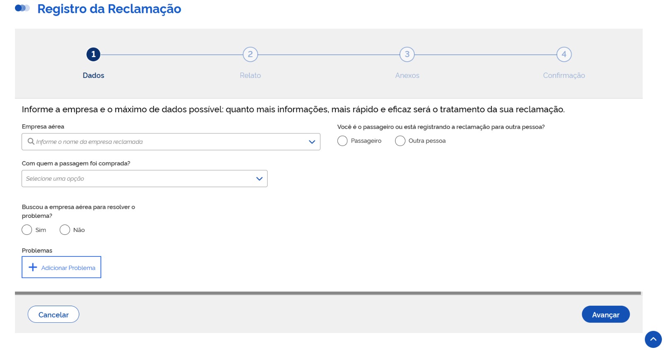Select the Outra pessoa radio button

(x=400, y=140)
